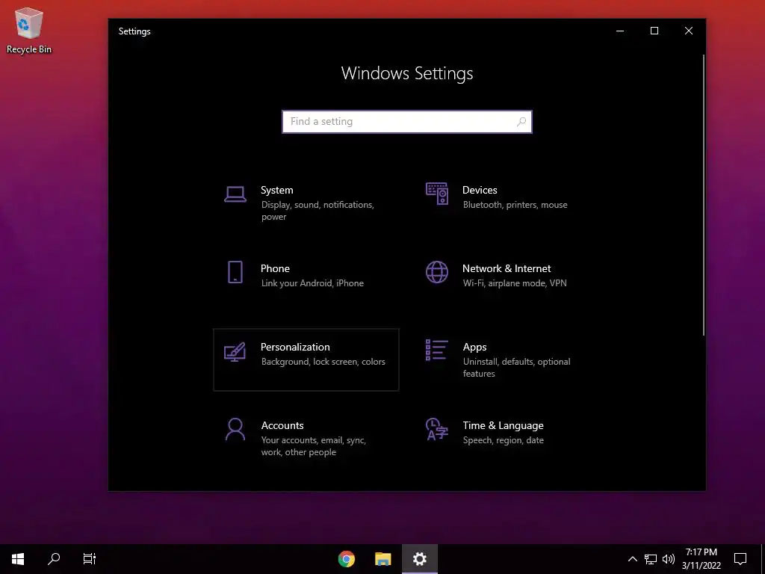The width and height of the screenshot is (765, 574).
Task: Click 'Speech, region, date' description
Action: [x=503, y=440]
